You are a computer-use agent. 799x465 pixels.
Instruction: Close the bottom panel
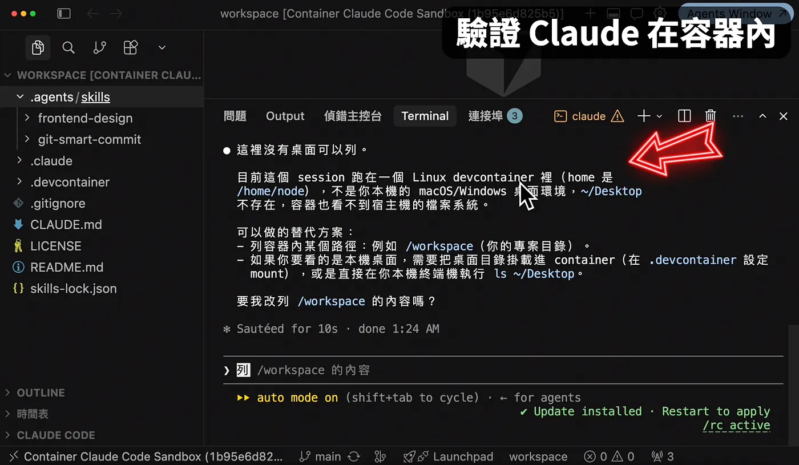pos(784,116)
